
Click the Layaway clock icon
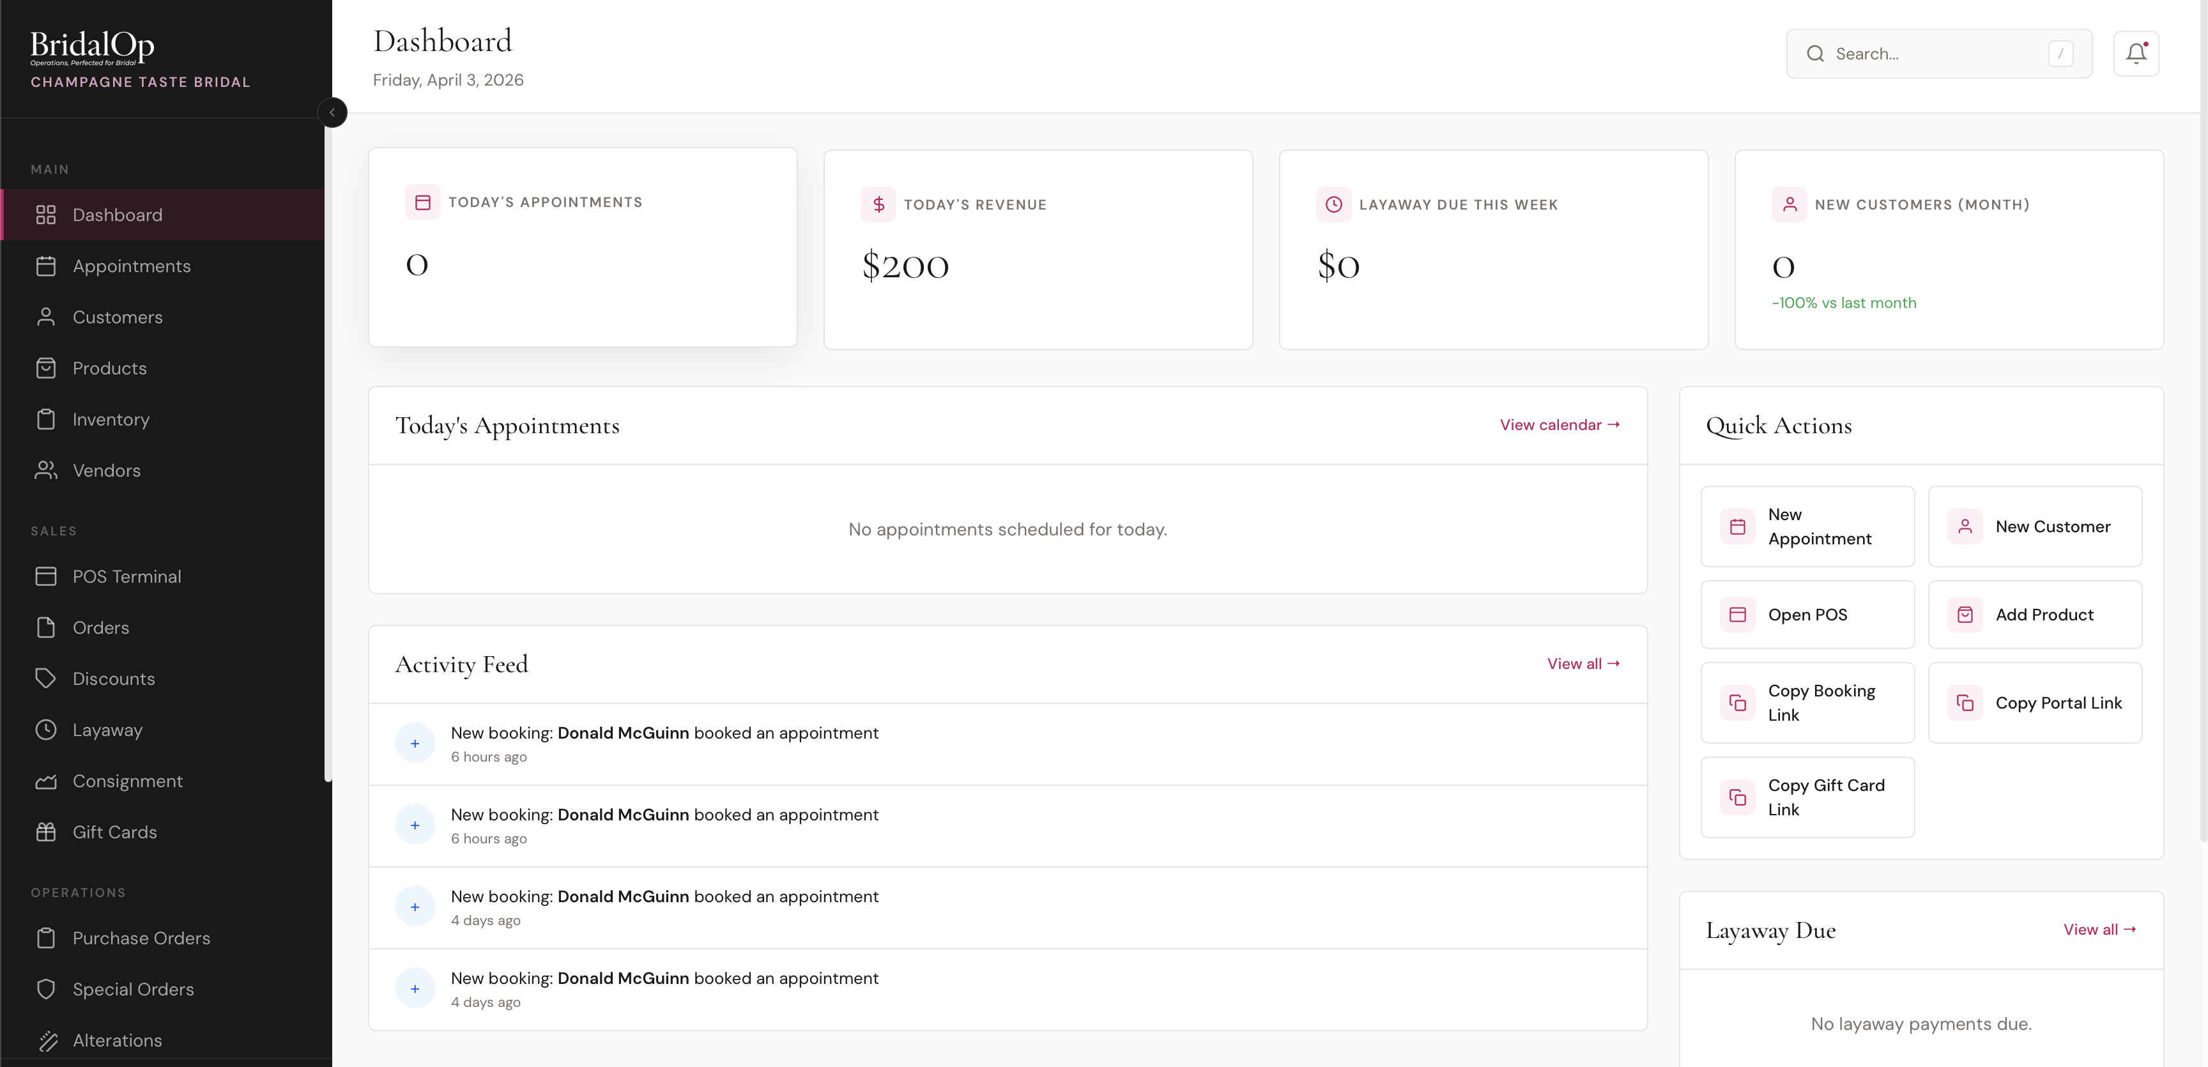(x=47, y=730)
